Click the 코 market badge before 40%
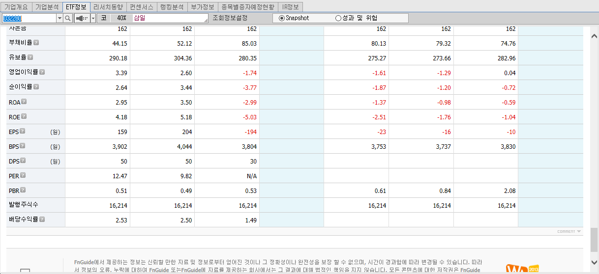 (103, 18)
